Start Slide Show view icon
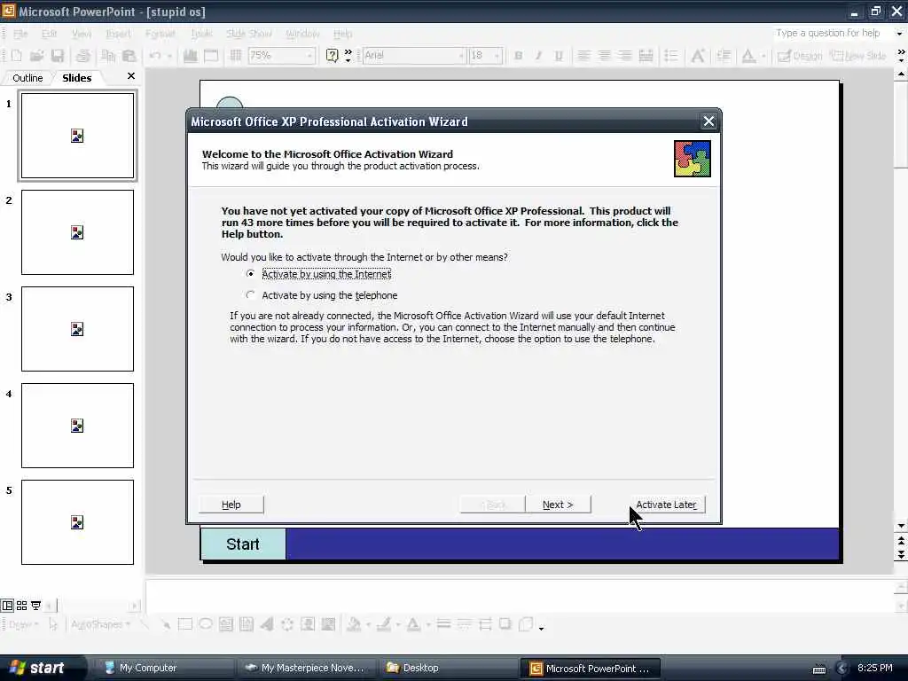The width and height of the screenshot is (908, 681). [x=35, y=606]
